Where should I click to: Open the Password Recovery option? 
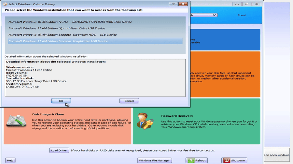[x=196, y=122]
